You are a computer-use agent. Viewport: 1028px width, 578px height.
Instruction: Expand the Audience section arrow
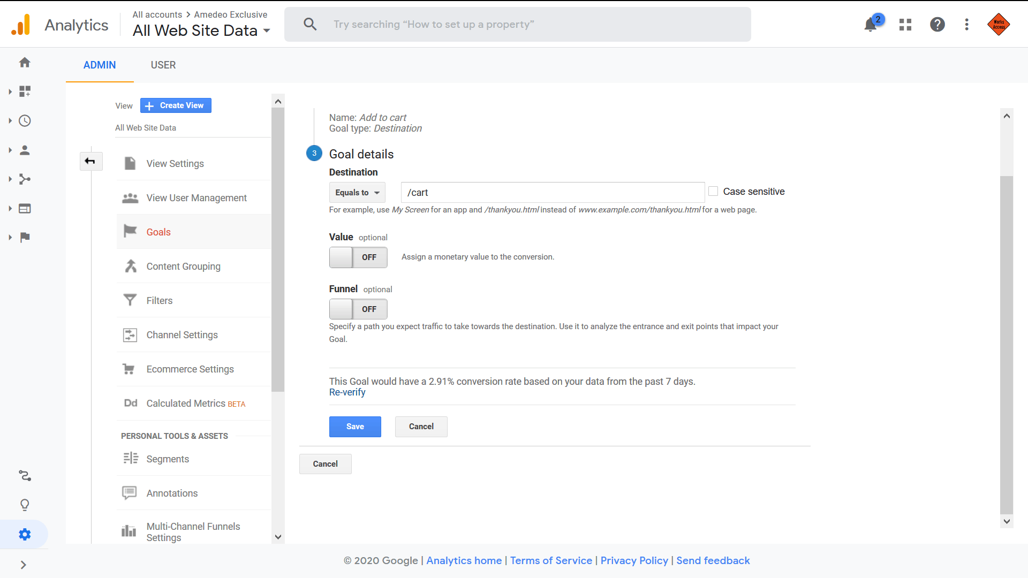(9, 150)
